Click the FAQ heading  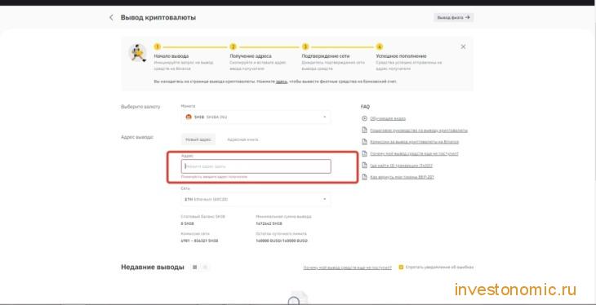coord(365,107)
